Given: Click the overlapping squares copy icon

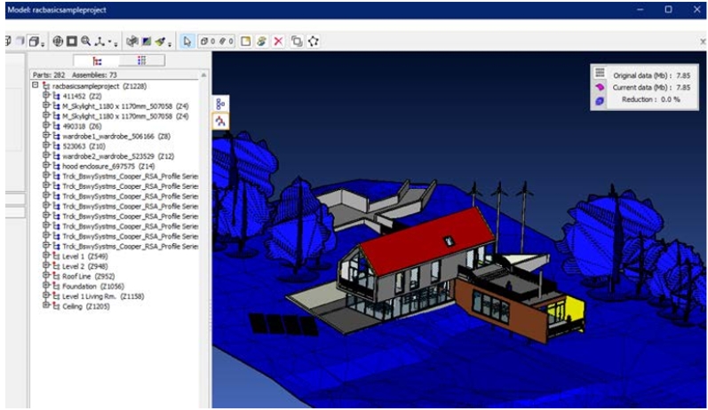Looking at the screenshot, I should click(297, 41).
